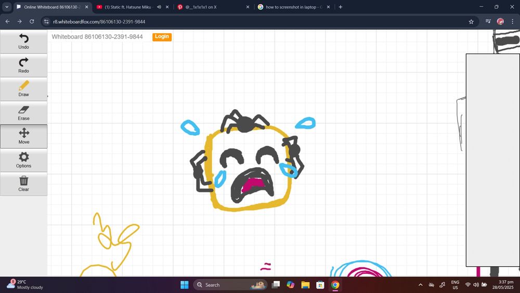Viewport: 520px width, 293px height.
Task: Show hidden system tray icons
Action: (421, 285)
